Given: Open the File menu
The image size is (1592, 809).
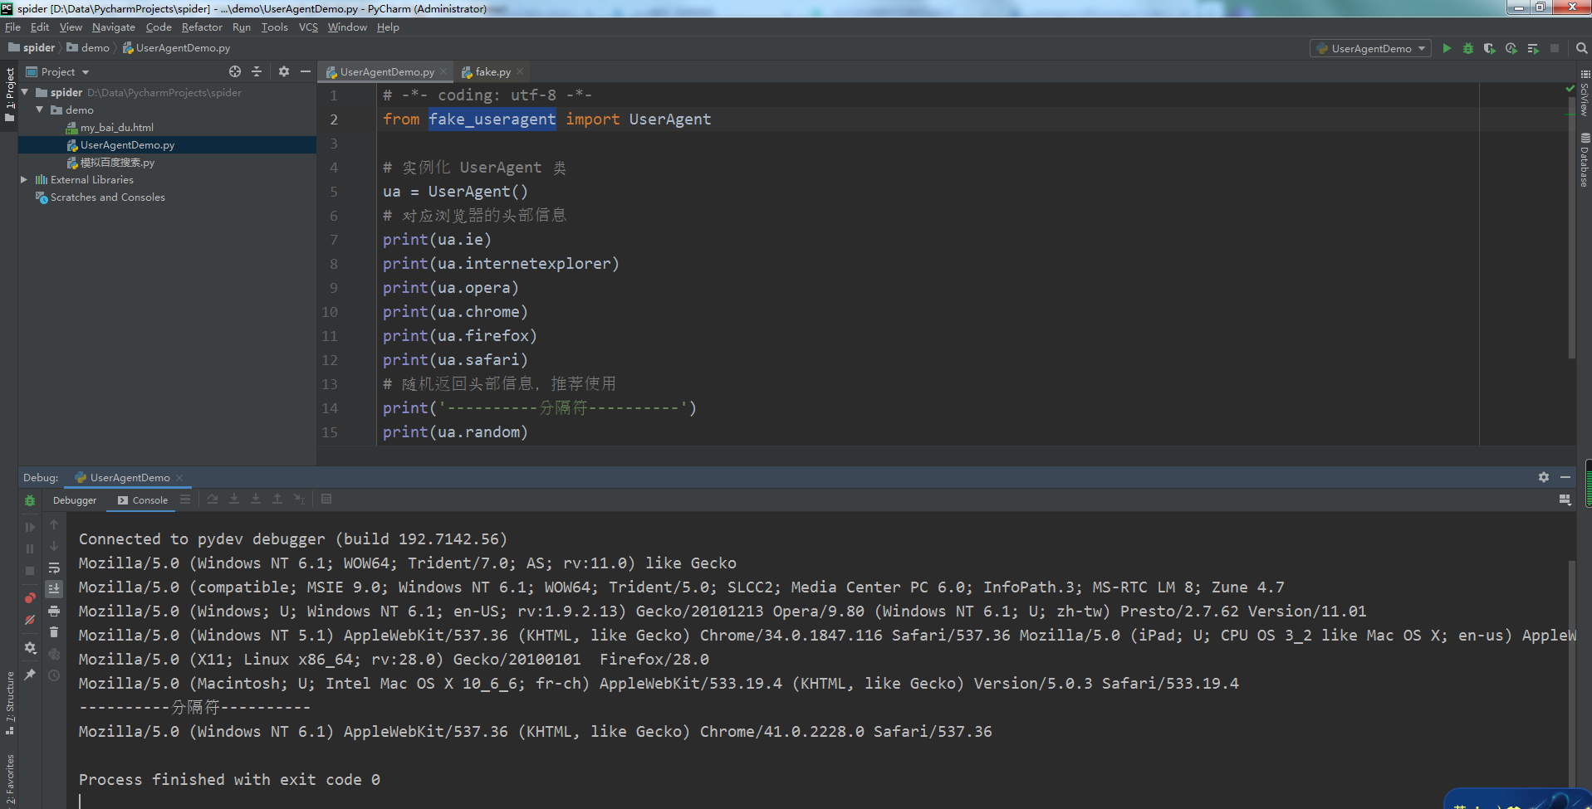Looking at the screenshot, I should (12, 27).
